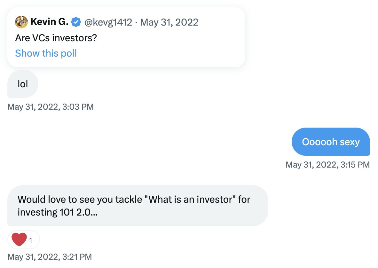Select the 'lol' message bubble
Screen dimensions: 378x268
(23, 84)
